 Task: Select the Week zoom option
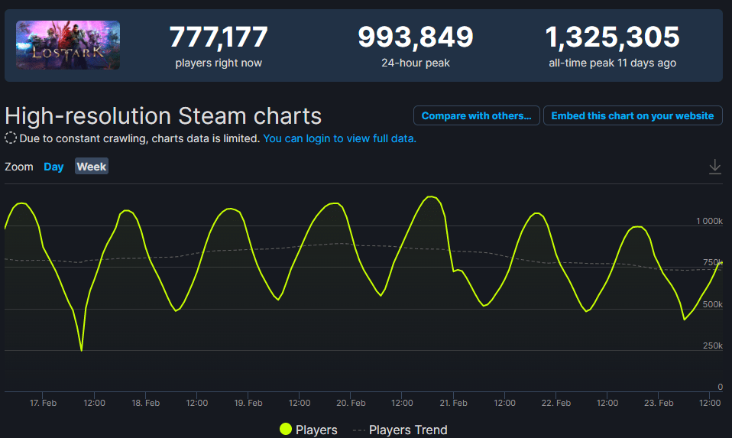coord(92,166)
